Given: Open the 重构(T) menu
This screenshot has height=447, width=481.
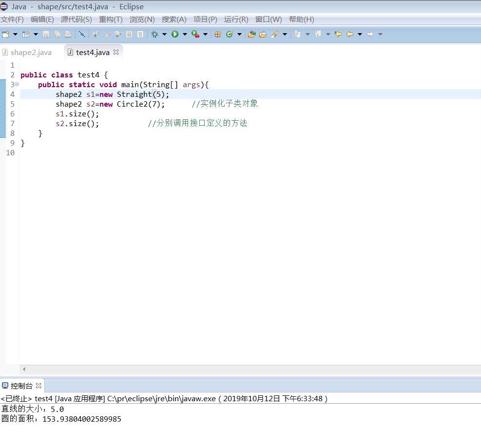Looking at the screenshot, I should (x=111, y=19).
